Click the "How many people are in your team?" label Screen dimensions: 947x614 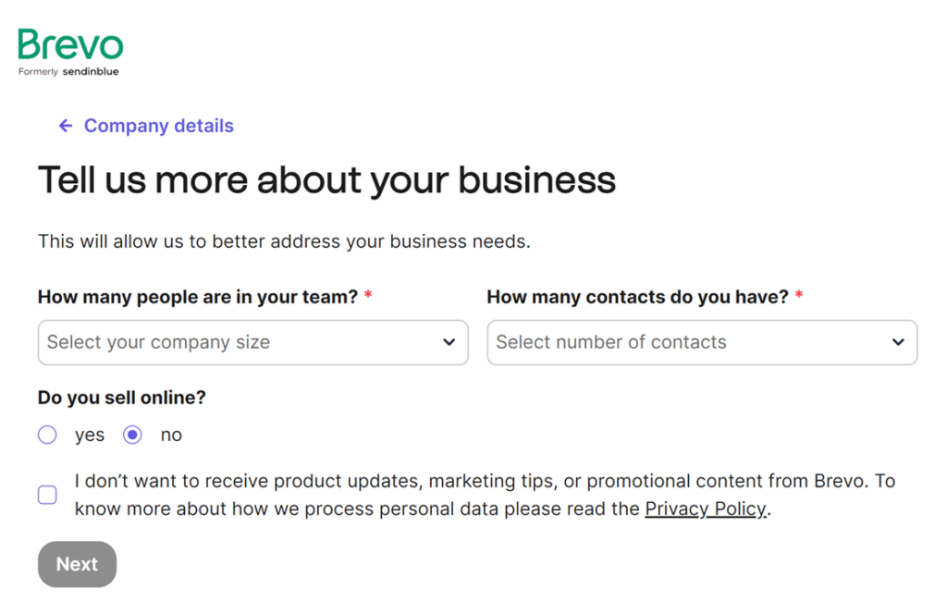pos(198,297)
